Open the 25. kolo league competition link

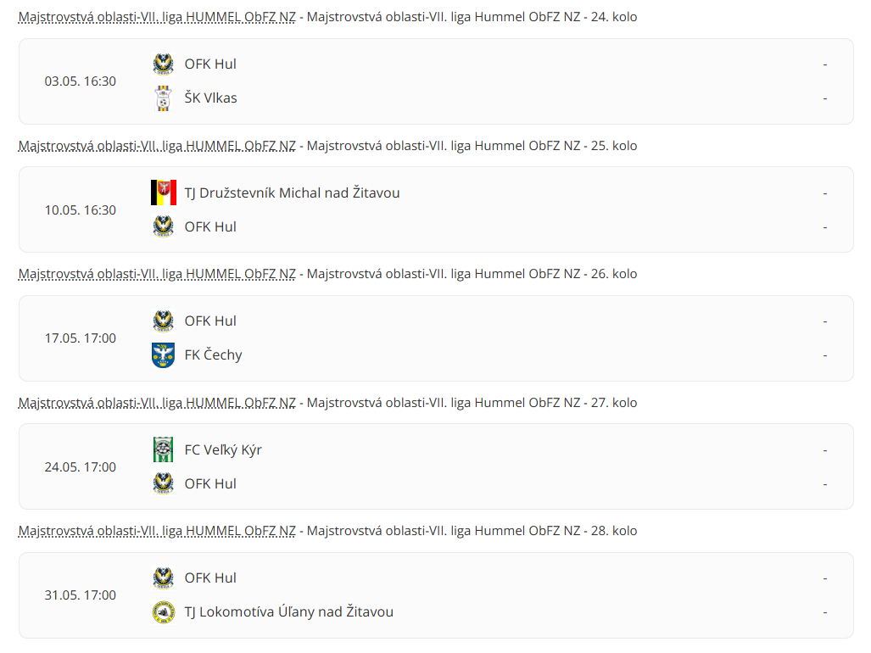(157, 146)
